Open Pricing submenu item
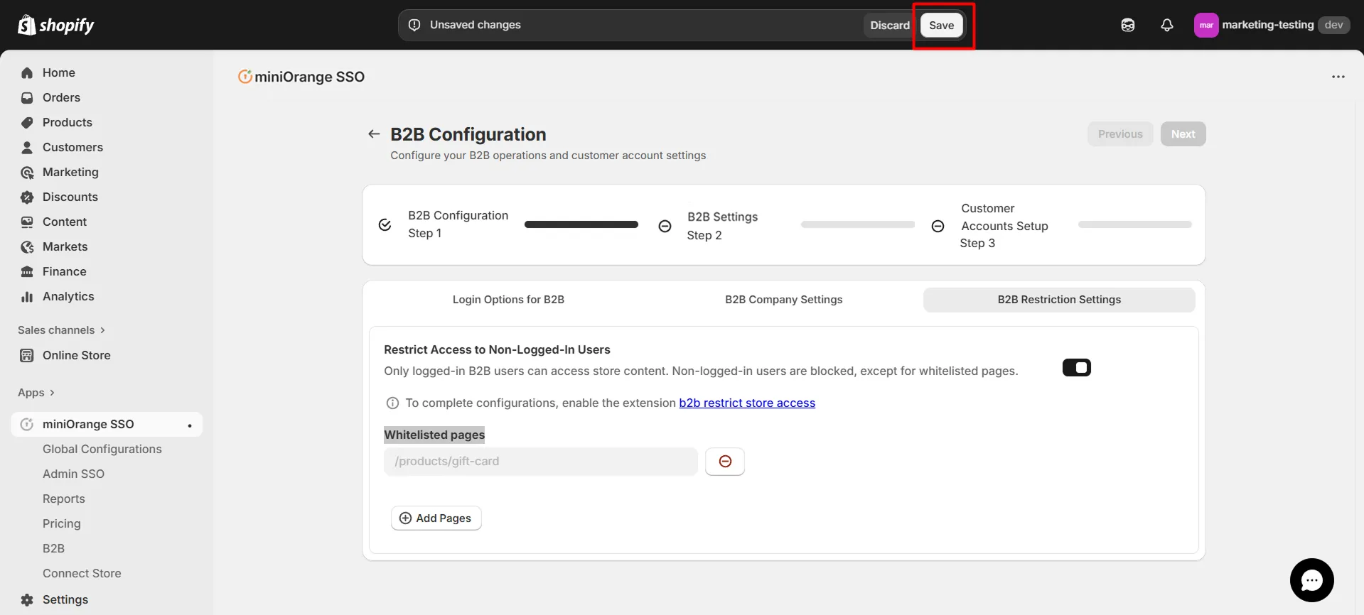Image resolution: width=1364 pixels, height=615 pixels. [62, 523]
